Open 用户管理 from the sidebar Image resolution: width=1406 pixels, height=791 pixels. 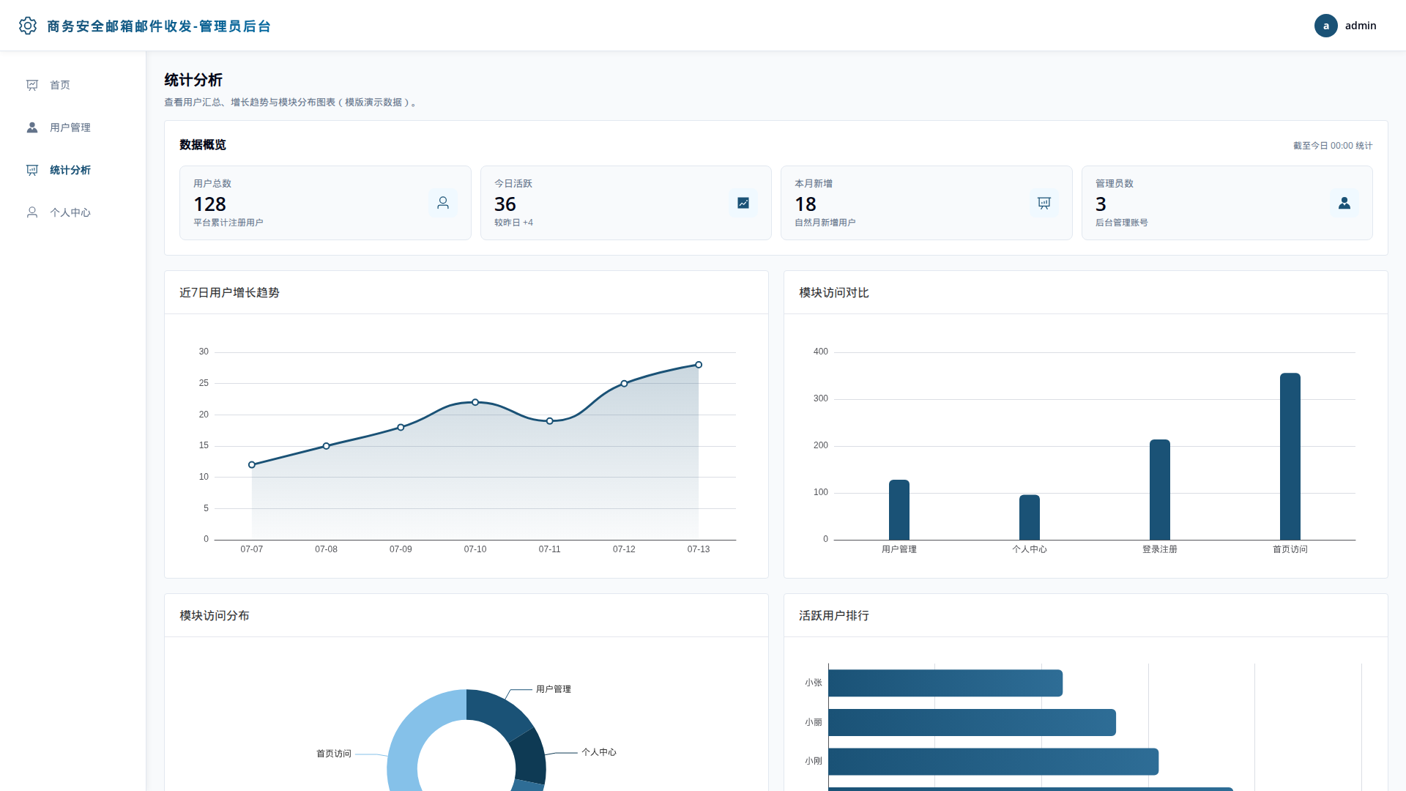point(73,127)
